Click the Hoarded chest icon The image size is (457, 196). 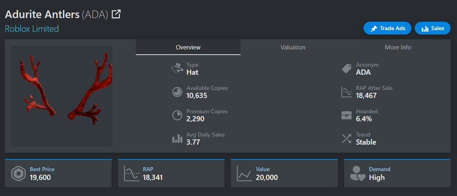coord(347,115)
